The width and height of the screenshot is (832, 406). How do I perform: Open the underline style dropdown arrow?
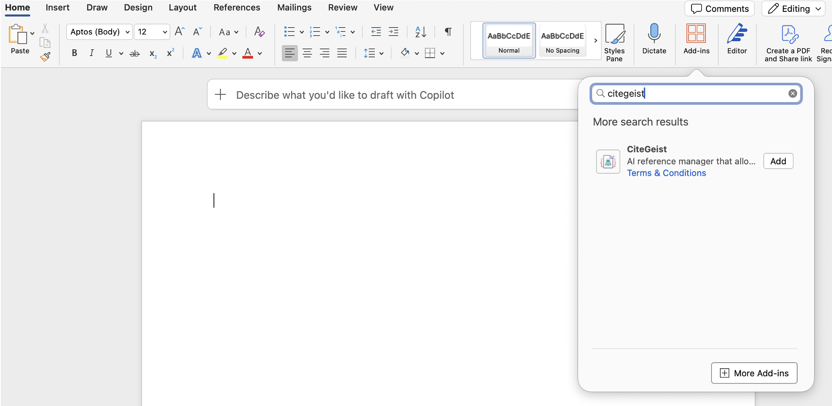(121, 54)
